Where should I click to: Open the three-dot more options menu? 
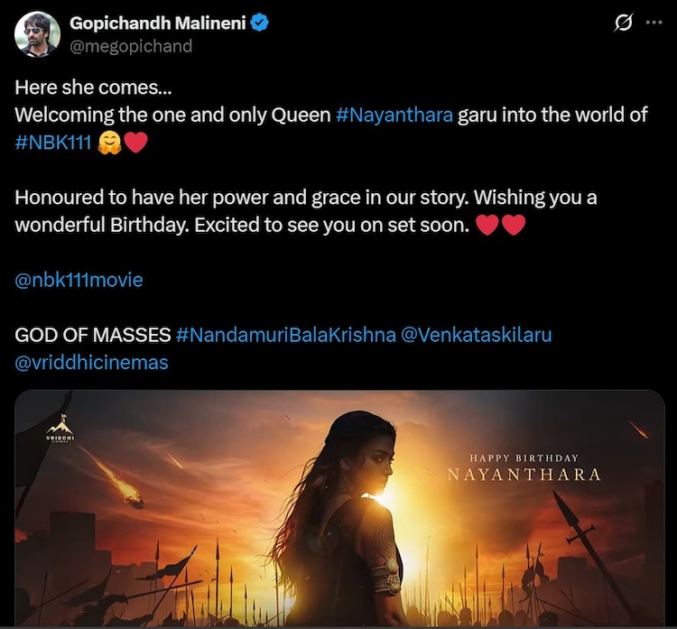pos(654,23)
